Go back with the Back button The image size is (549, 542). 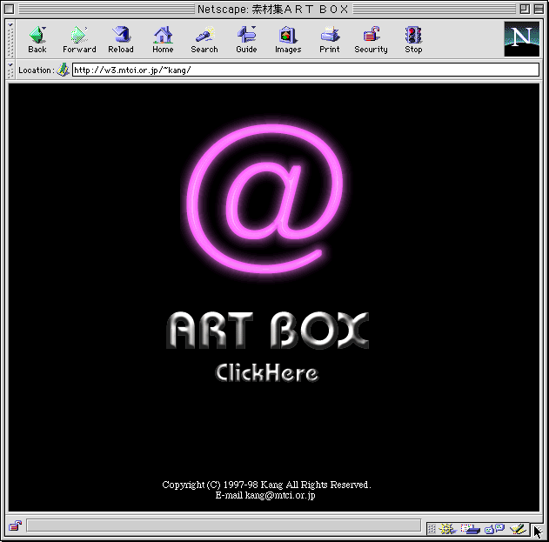click(x=37, y=39)
